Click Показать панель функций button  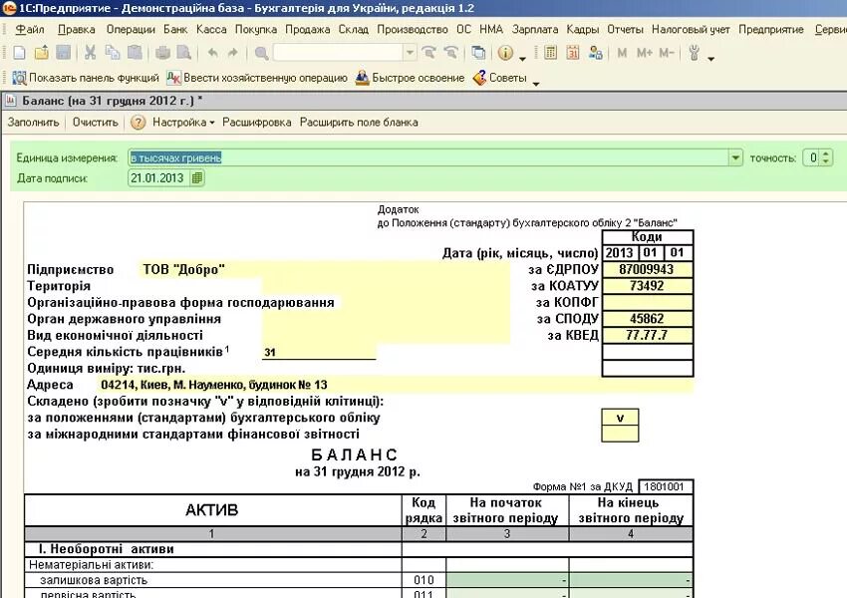pyautogui.click(x=86, y=78)
